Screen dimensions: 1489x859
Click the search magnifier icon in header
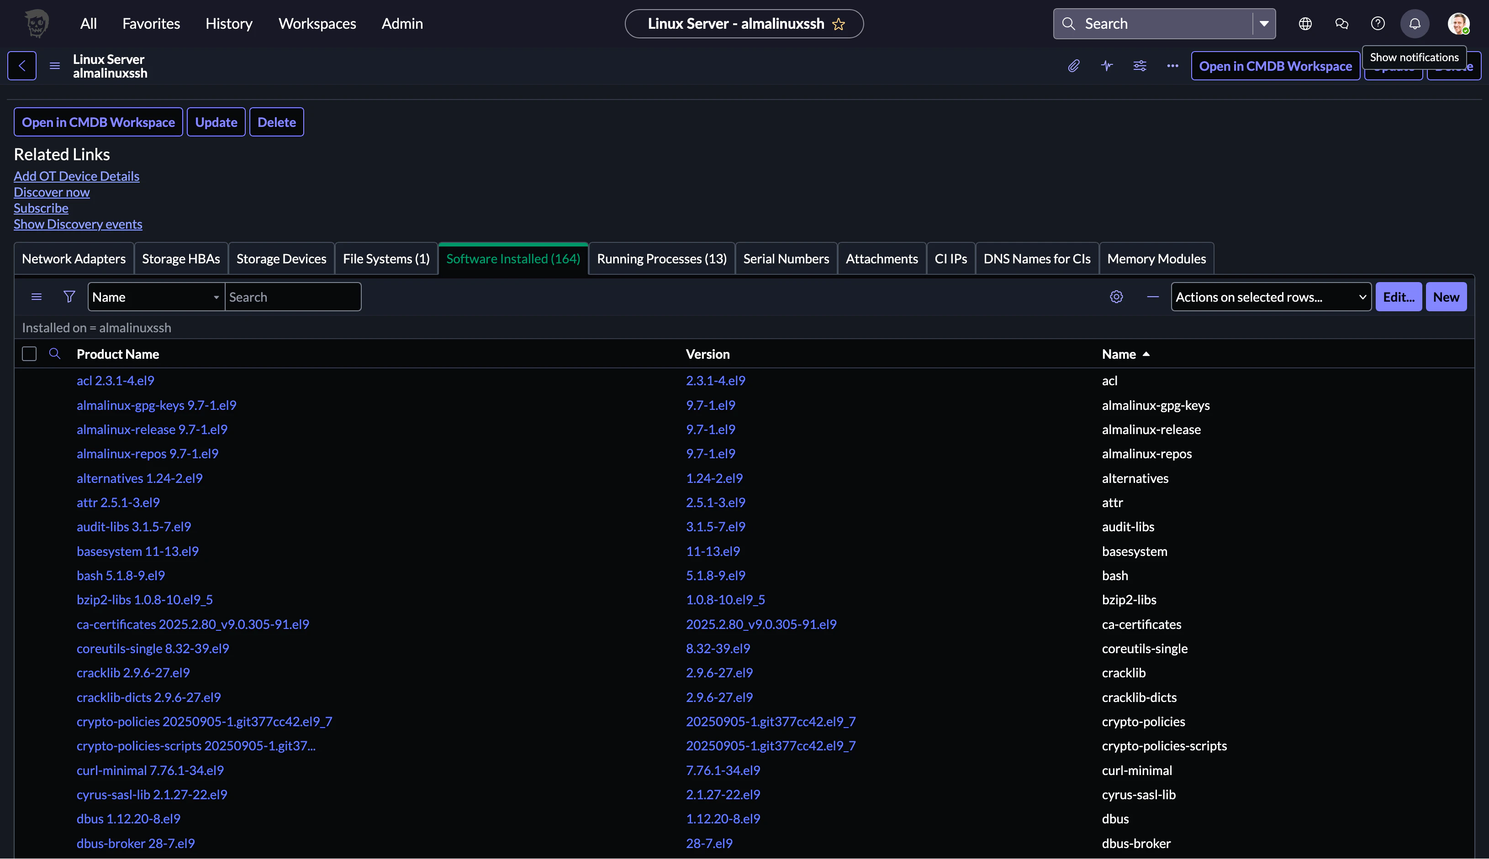click(1069, 24)
